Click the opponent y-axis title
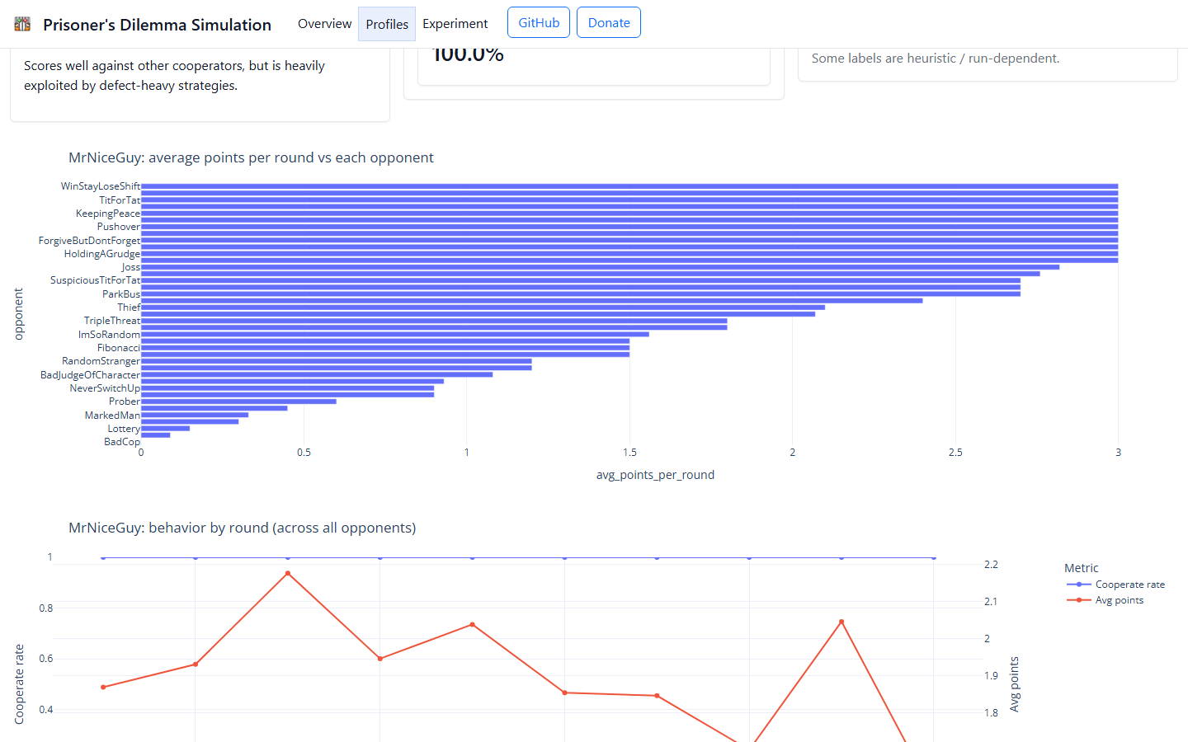The height and width of the screenshot is (742, 1188). tap(20, 313)
